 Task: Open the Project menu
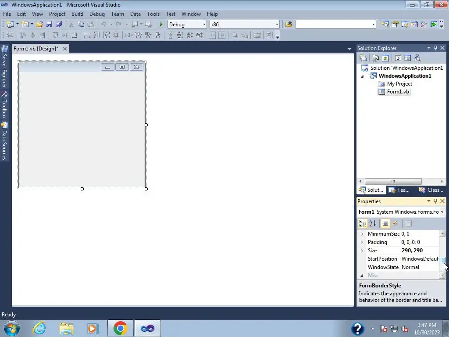[57, 14]
